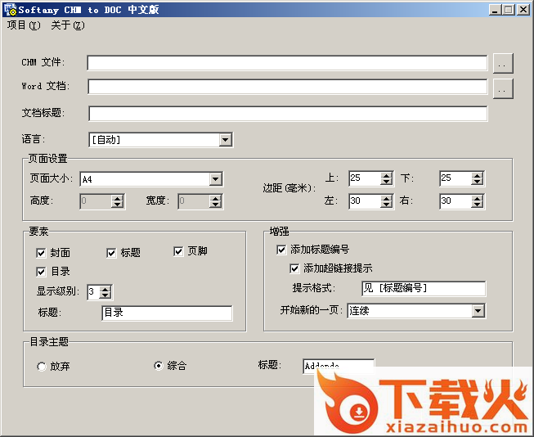
Task: Decrease the left margin 左 value
Action: [386, 205]
